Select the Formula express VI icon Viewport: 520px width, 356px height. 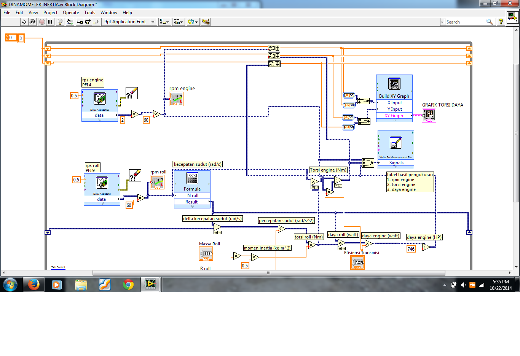tap(192, 178)
